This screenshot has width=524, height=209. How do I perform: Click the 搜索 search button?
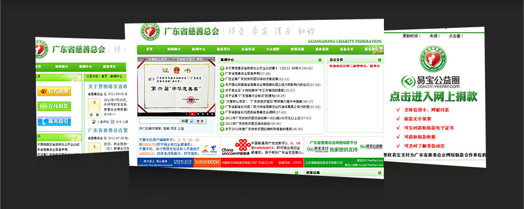click(x=200, y=121)
